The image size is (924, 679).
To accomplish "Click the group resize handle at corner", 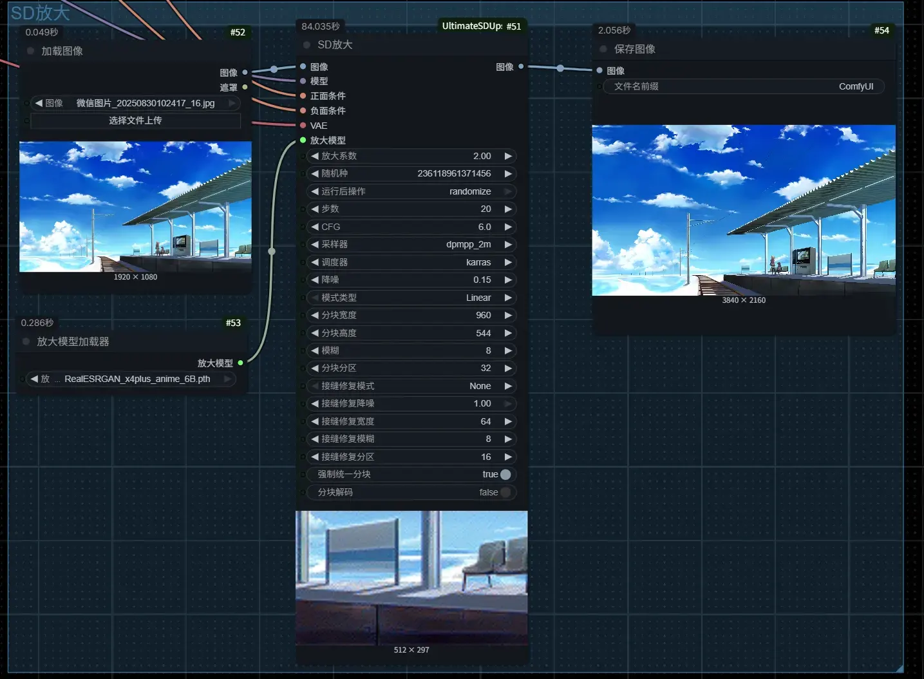I will 900,669.
